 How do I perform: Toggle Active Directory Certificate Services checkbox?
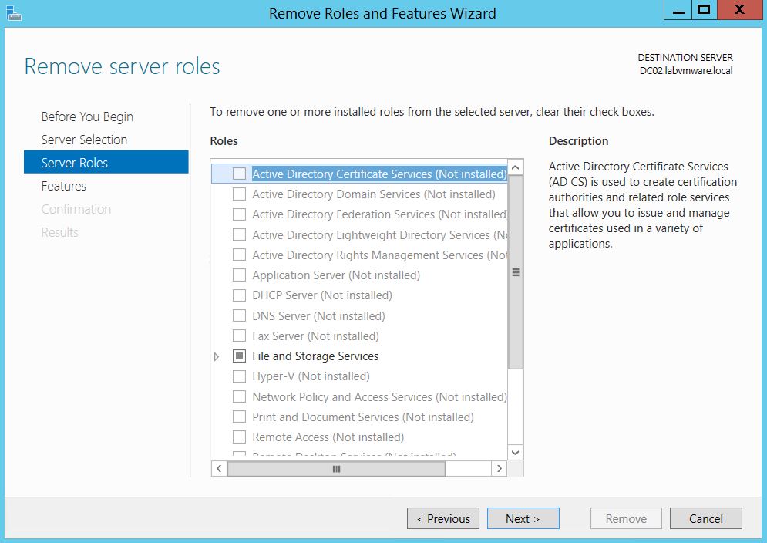click(x=239, y=174)
